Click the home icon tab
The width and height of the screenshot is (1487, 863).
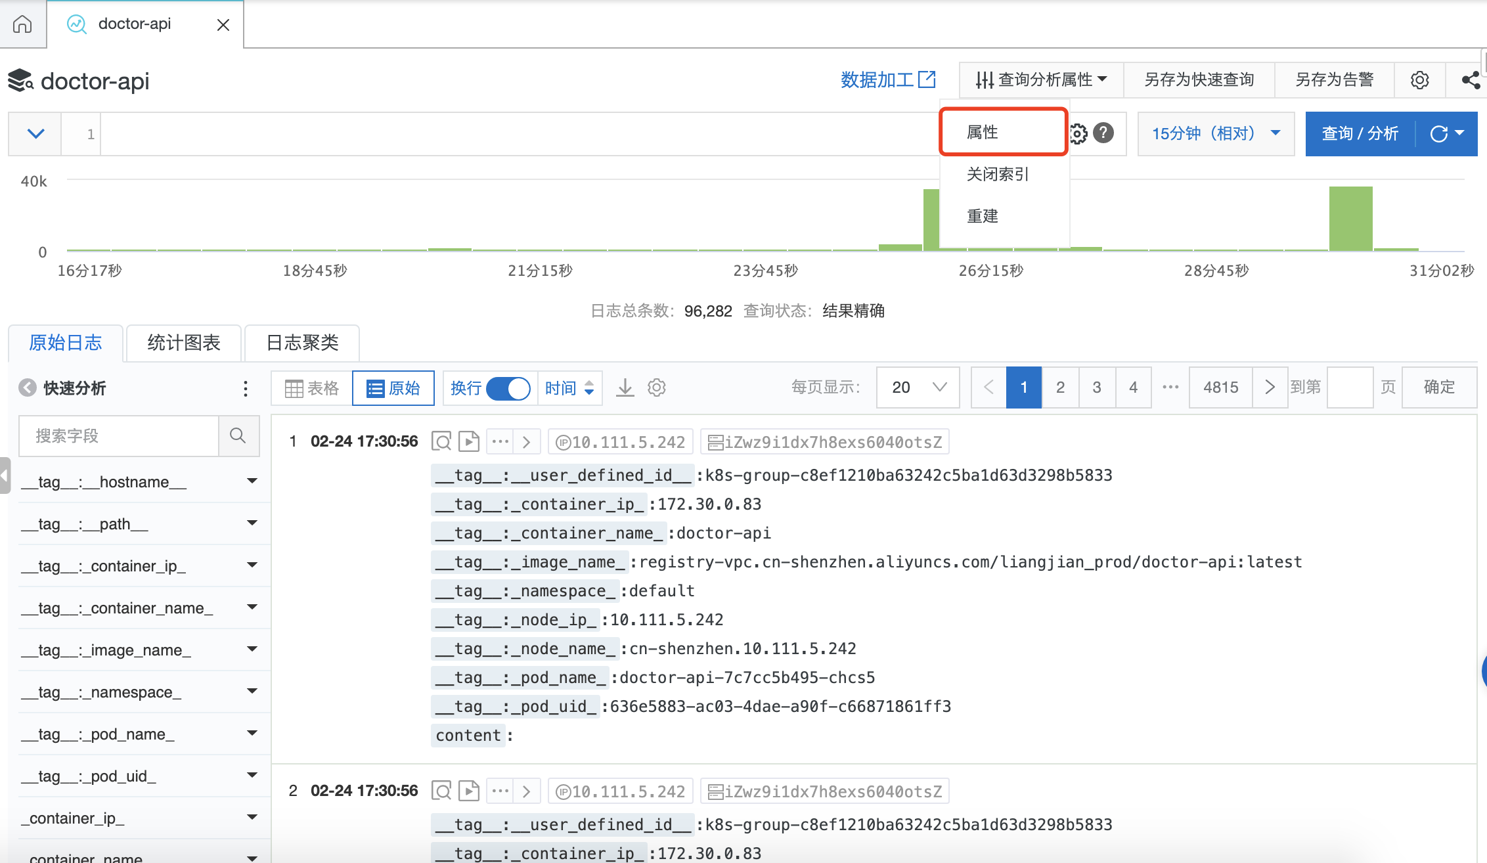tap(22, 24)
